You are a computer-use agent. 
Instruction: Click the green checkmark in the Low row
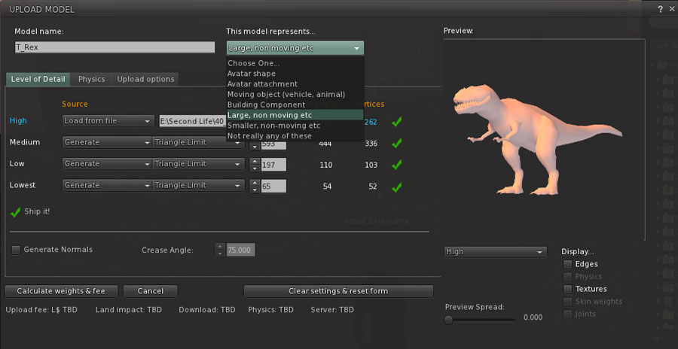coord(397,164)
